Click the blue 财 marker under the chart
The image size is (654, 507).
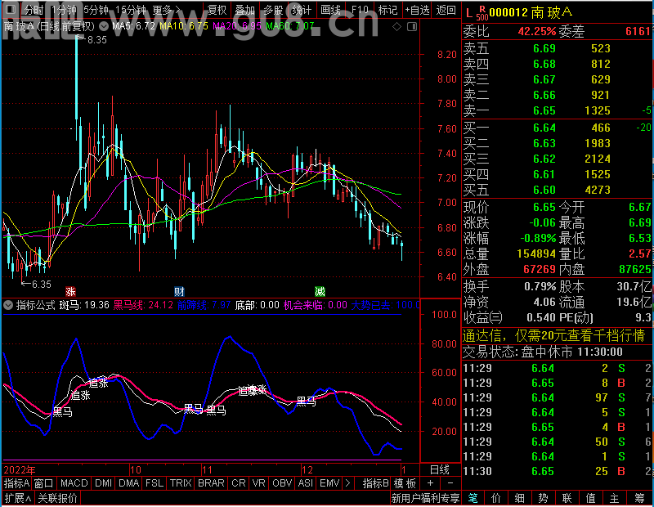(179, 291)
